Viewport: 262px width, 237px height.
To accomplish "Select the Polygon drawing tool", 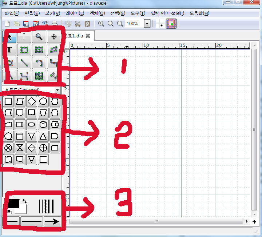I will click(54, 50).
